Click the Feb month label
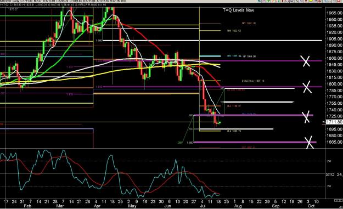The image size is (343, 209). [x=27, y=206]
